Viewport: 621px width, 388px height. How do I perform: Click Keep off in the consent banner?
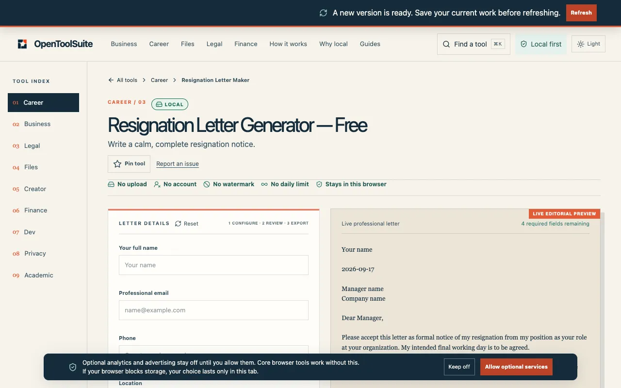[x=459, y=367]
